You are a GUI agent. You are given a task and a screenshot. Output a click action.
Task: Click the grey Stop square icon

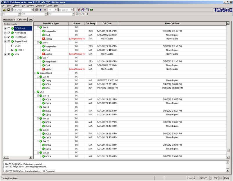click(x=45, y=10)
